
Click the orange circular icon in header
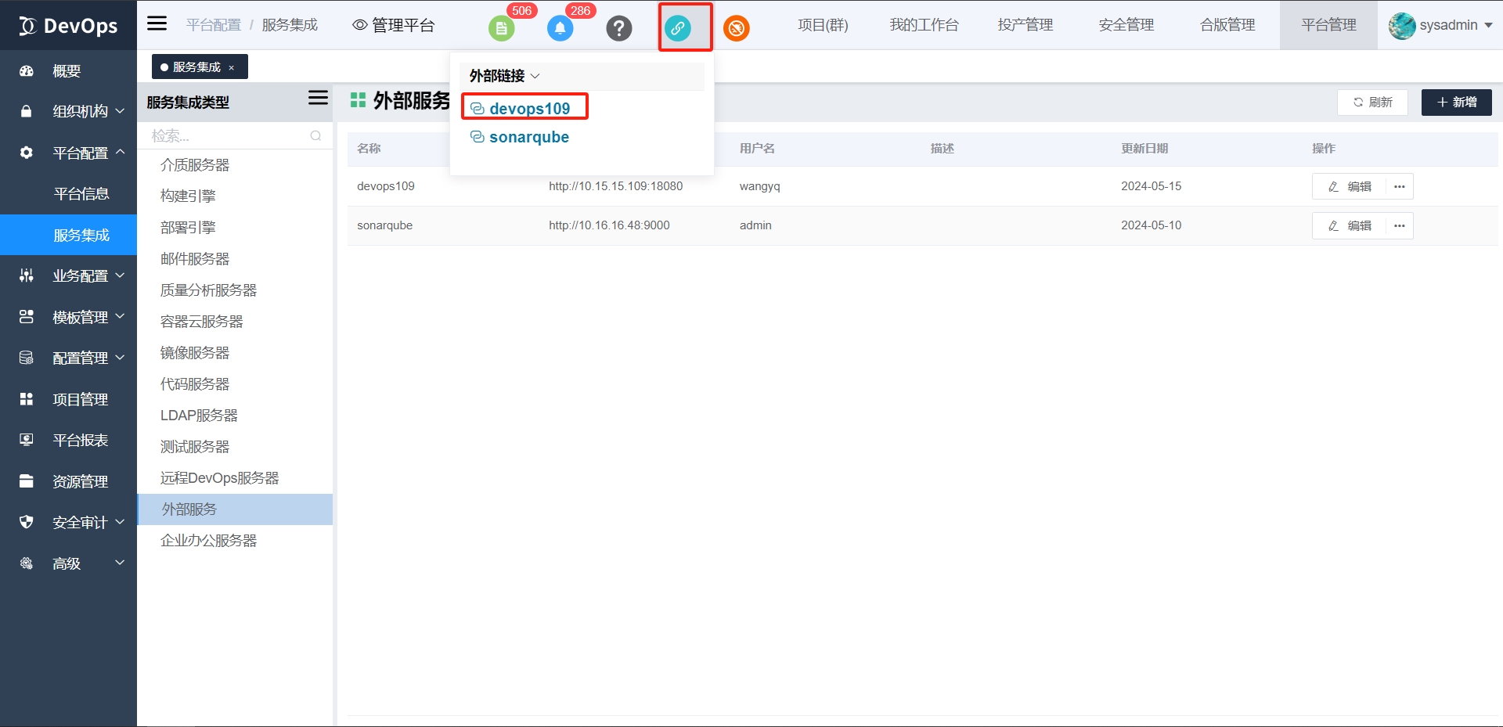coord(736,29)
